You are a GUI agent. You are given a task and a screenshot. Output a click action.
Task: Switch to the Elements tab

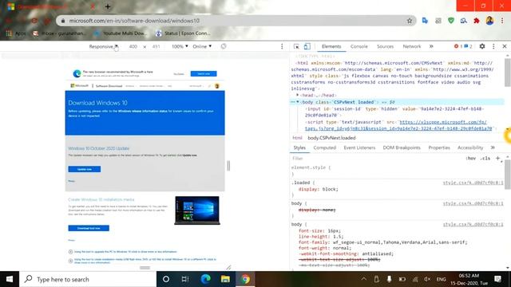pyautogui.click(x=331, y=46)
